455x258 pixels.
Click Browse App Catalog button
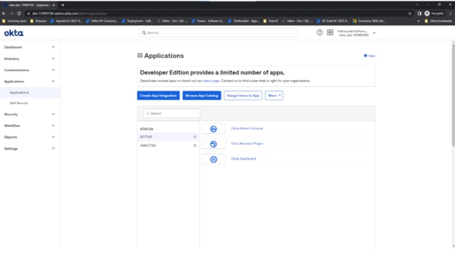202,95
